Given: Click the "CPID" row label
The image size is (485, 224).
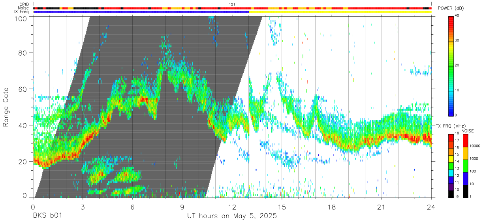Looking at the screenshot, I should [23, 4].
